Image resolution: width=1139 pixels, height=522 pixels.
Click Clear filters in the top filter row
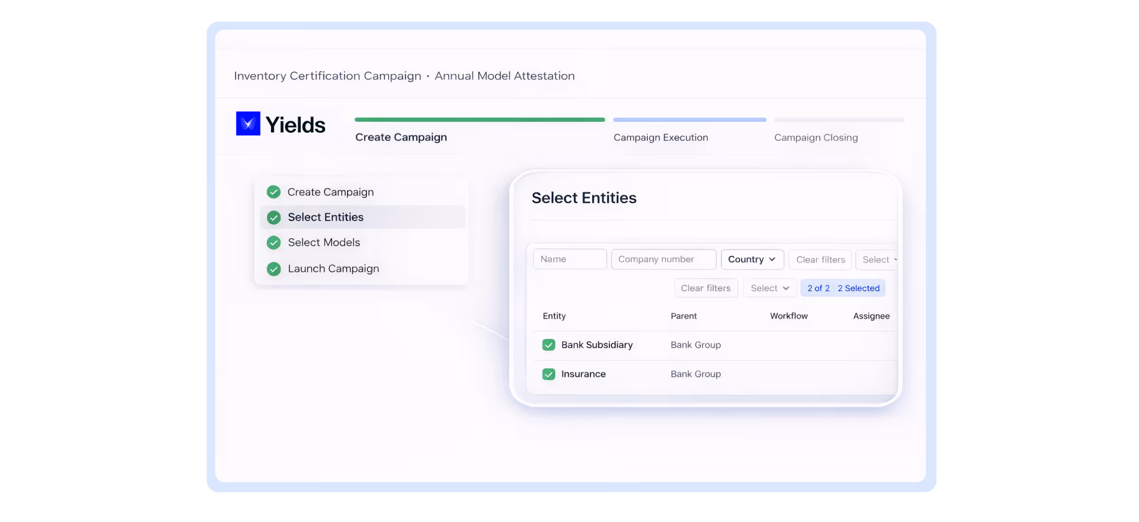pos(820,260)
